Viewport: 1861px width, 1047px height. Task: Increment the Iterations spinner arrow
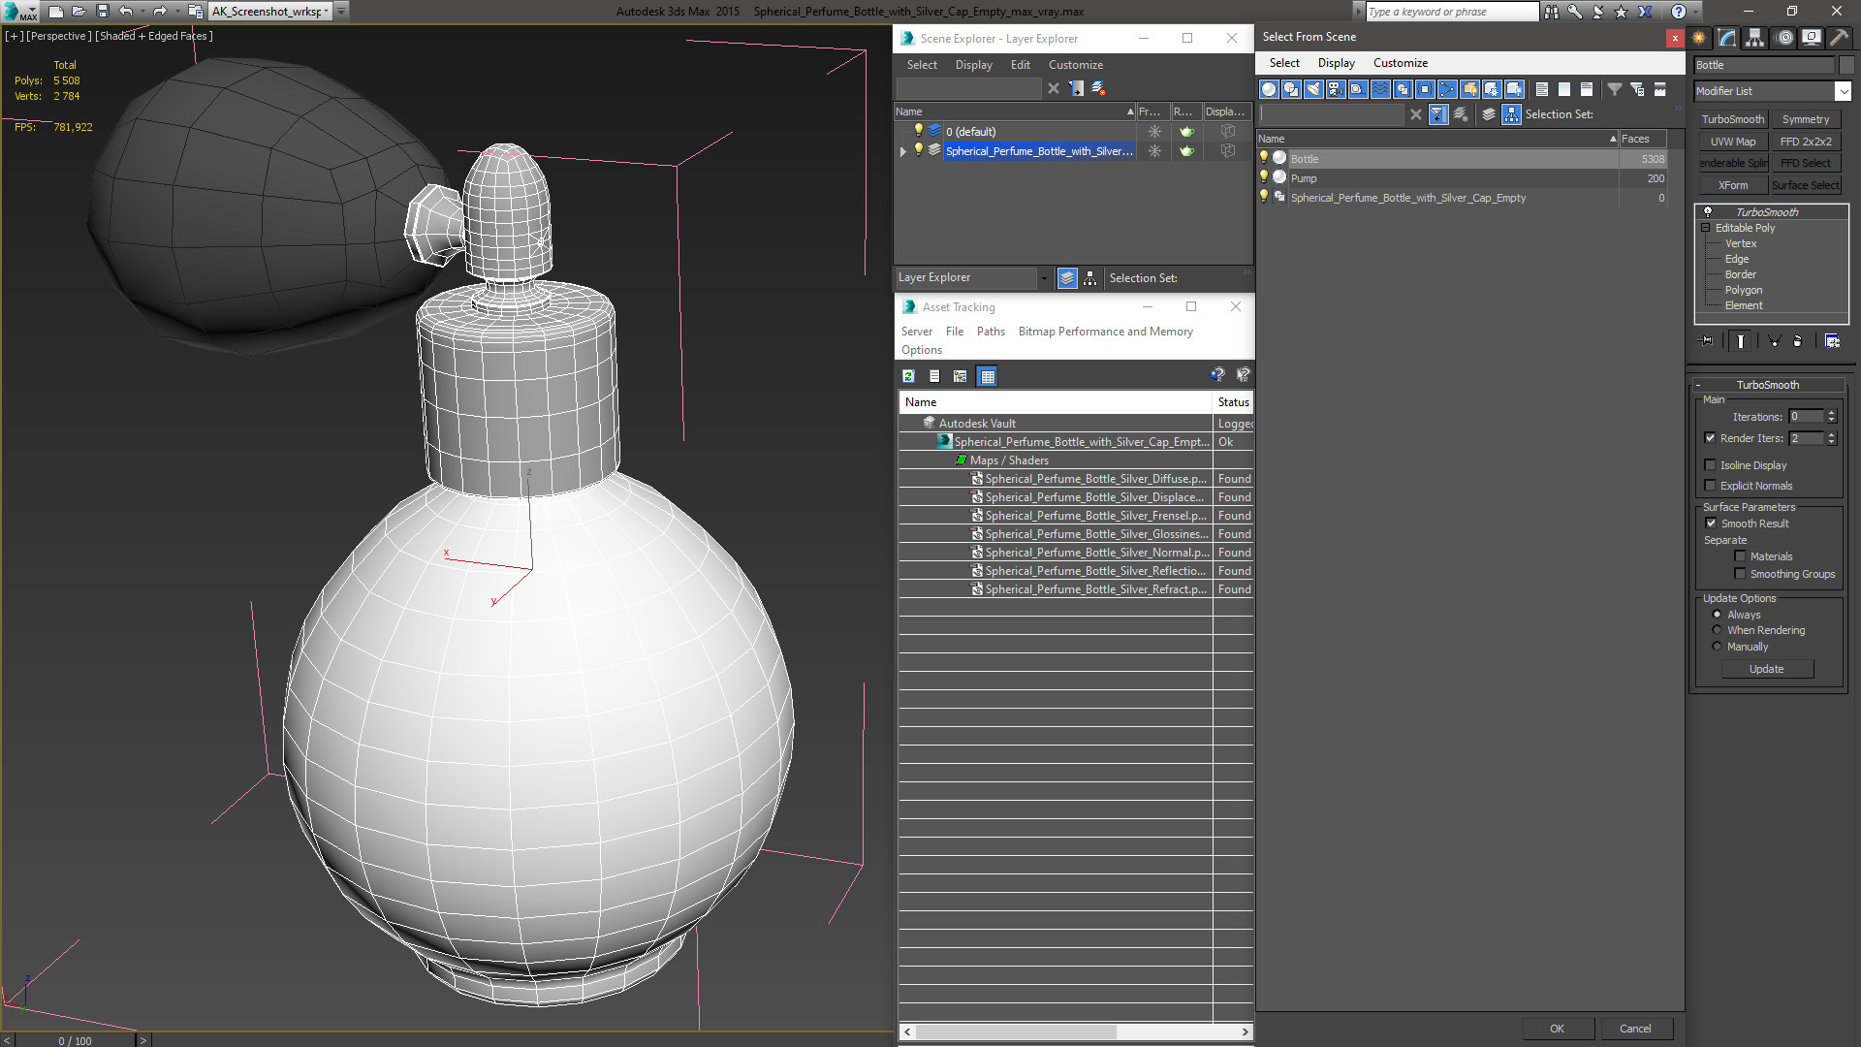[1832, 413]
